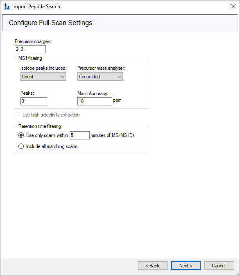Click the Peaks count input field

(x=34, y=101)
